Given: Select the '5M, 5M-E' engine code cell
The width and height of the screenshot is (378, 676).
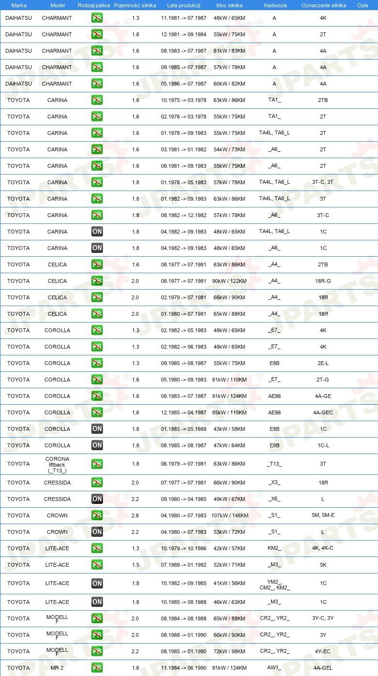Looking at the screenshot, I should pos(323,515).
